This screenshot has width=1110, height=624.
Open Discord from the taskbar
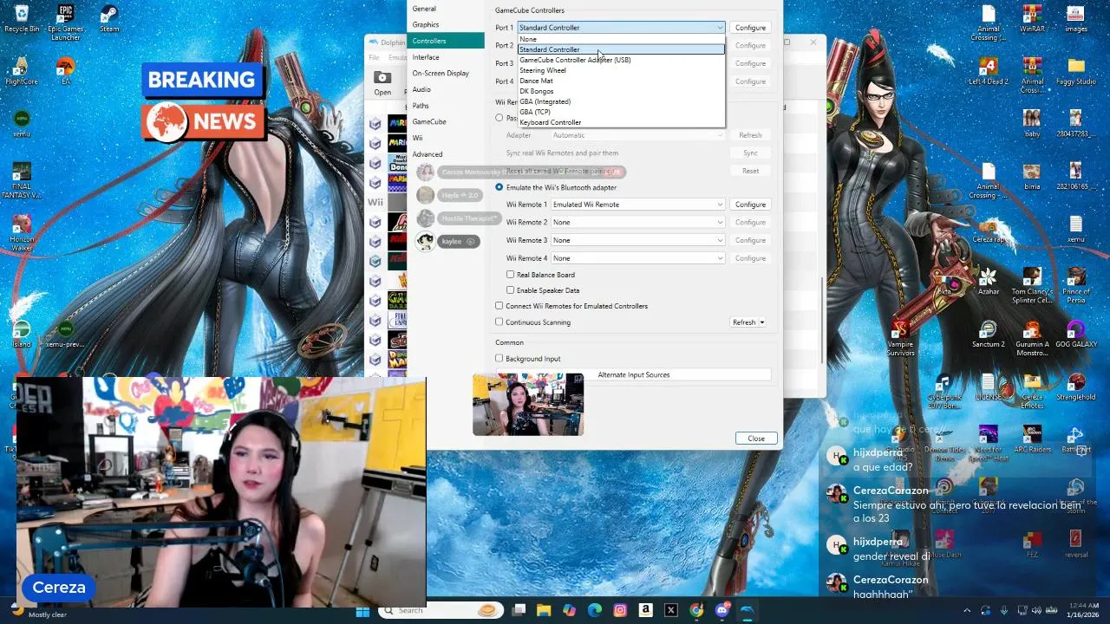[x=722, y=610]
